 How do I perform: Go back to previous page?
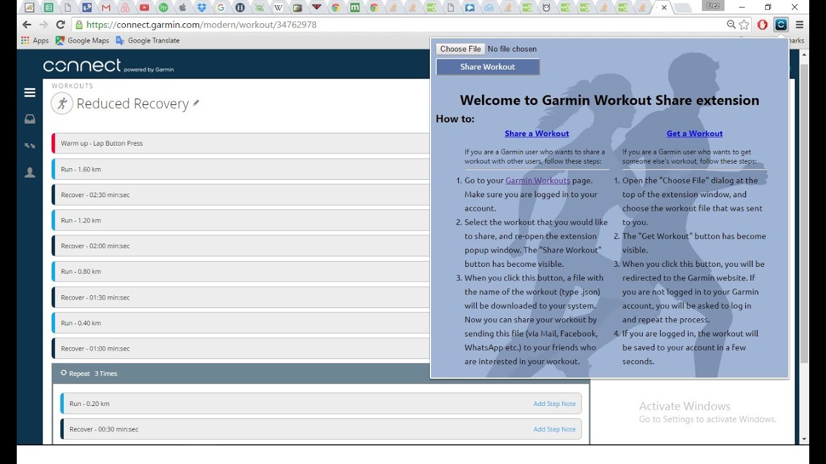[x=26, y=24]
